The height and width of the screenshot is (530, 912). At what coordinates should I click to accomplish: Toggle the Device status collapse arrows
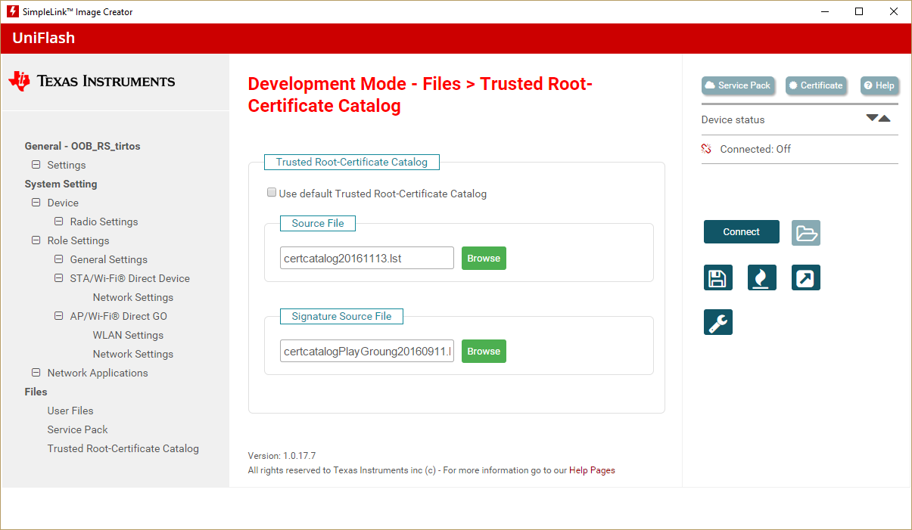click(x=878, y=118)
